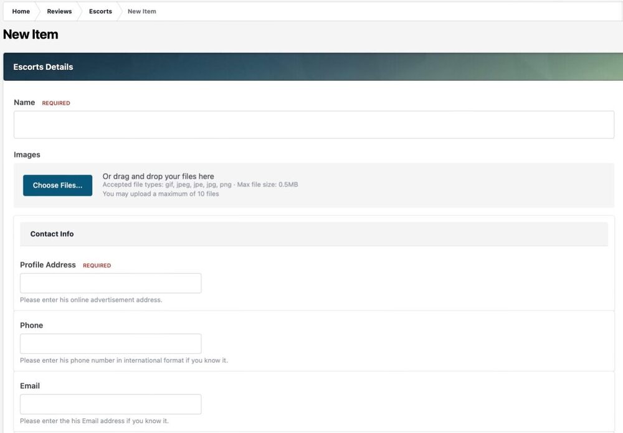623x433 pixels.
Task: Click the Email field label
Action: tap(30, 386)
